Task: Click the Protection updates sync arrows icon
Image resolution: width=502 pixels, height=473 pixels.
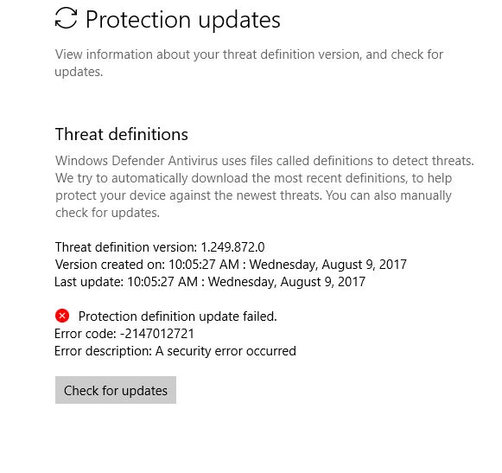Action: coord(66,18)
